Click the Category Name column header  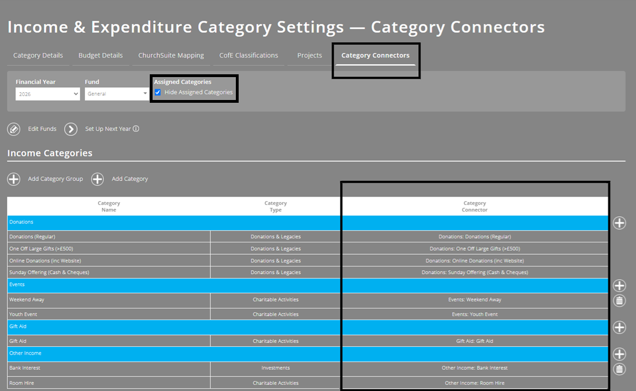[109, 207]
